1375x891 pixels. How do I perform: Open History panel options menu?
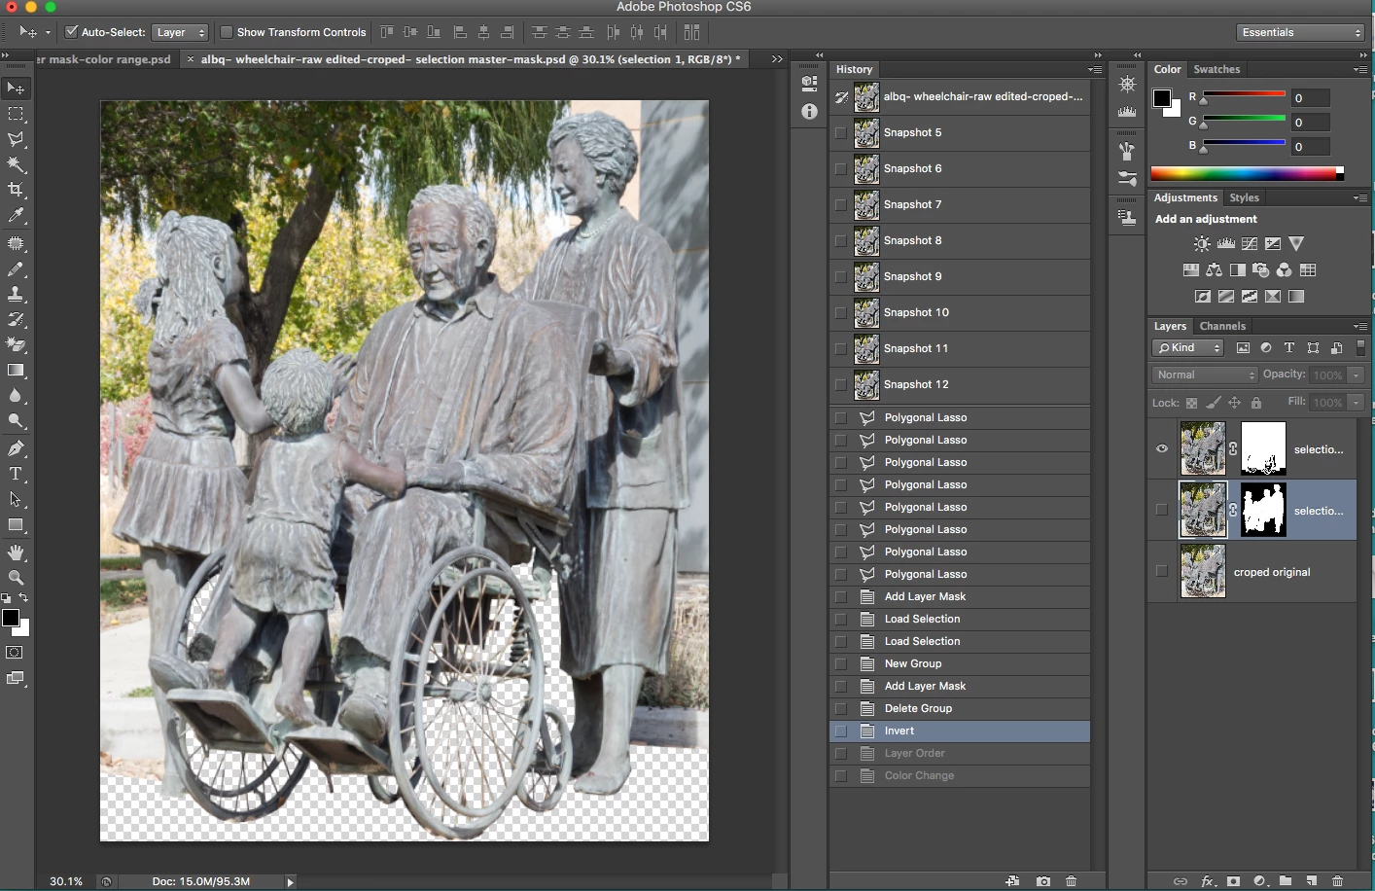[1095, 69]
